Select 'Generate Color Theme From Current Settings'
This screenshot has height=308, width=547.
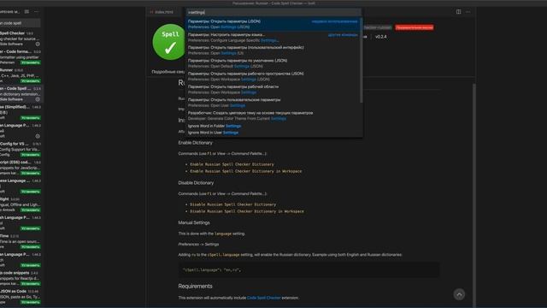273,115
